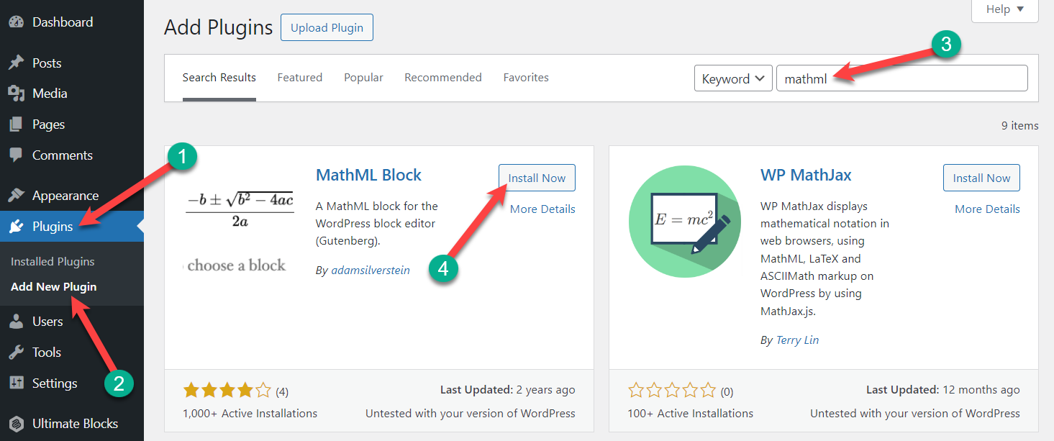
Task: Click the Posts pushpin icon
Action: pyautogui.click(x=16, y=63)
